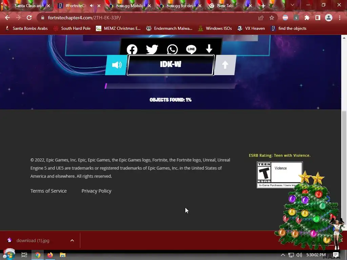Screen dimensions: 347x260
Task: Open Task View on the taskbar
Action: coord(24,255)
